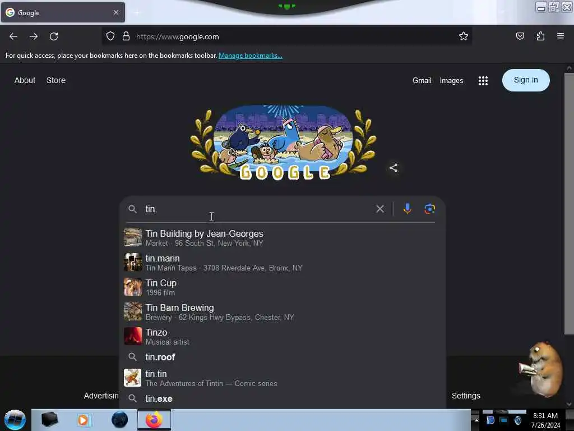Screen dimensions: 574x431
Task: Focus the search field containing 'tin.'
Action: click(x=256, y=209)
